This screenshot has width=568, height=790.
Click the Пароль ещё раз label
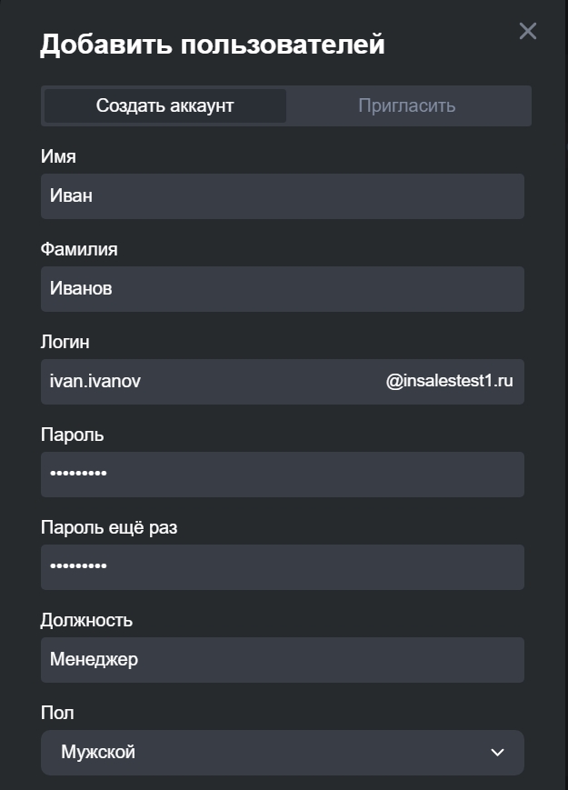click(109, 527)
